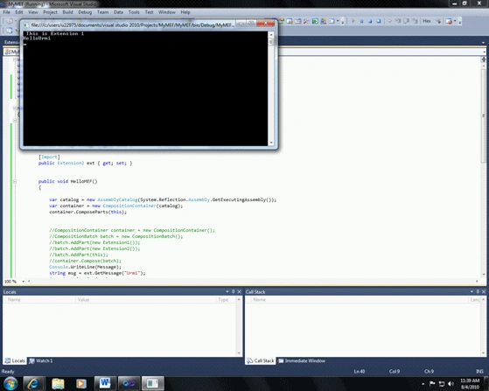Click the Break All pause icon

[x=362, y=21]
